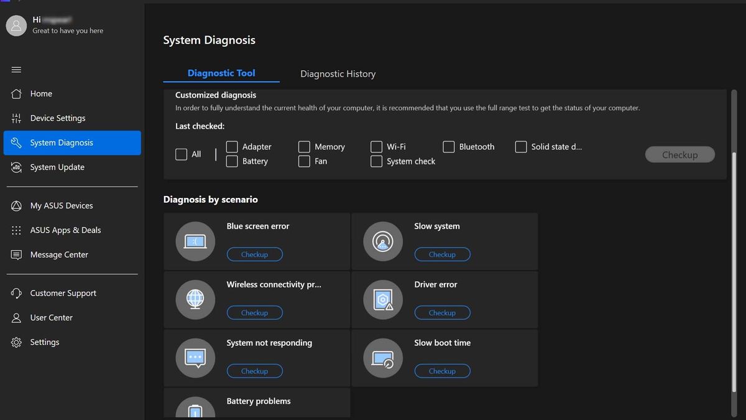Click the System Diagnosis wrench icon
Screen dimensions: 746x420
click(x=17, y=142)
